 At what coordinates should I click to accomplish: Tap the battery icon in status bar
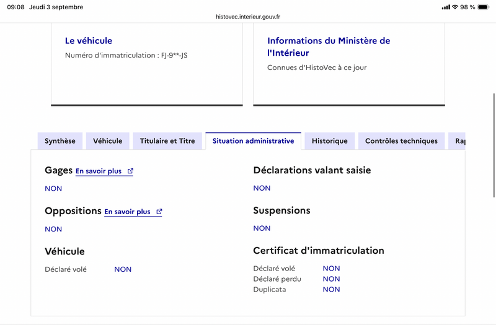483,7
